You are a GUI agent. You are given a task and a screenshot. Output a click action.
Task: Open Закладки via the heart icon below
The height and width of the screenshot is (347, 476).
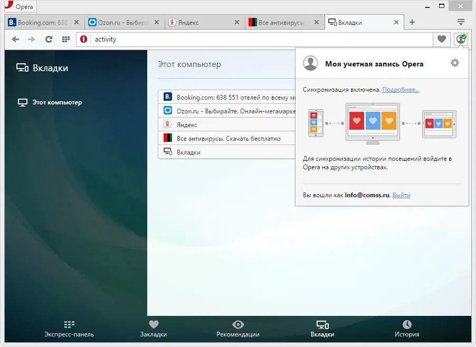154,327
